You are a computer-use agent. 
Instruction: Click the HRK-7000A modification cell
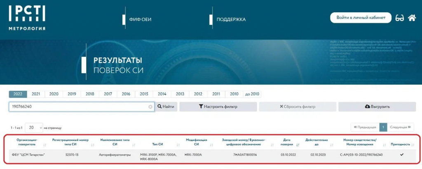click(193, 155)
